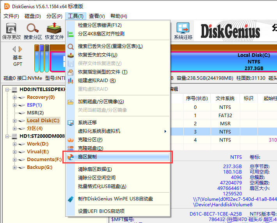Screen dimensions: 277x223
Task: Open the 查看(V) menu
Action: pyautogui.click(x=97, y=16)
